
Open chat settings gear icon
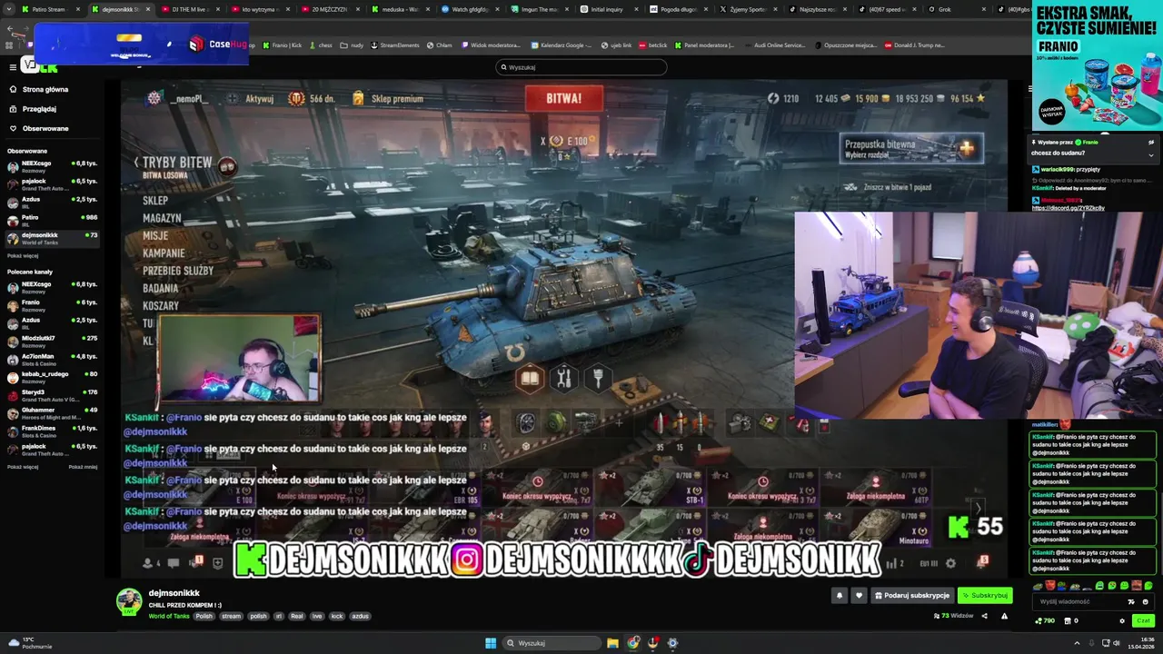(1122, 621)
